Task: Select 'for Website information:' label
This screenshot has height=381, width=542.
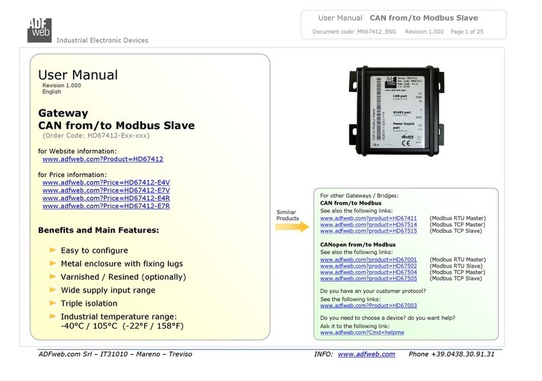Action: pos(77,151)
